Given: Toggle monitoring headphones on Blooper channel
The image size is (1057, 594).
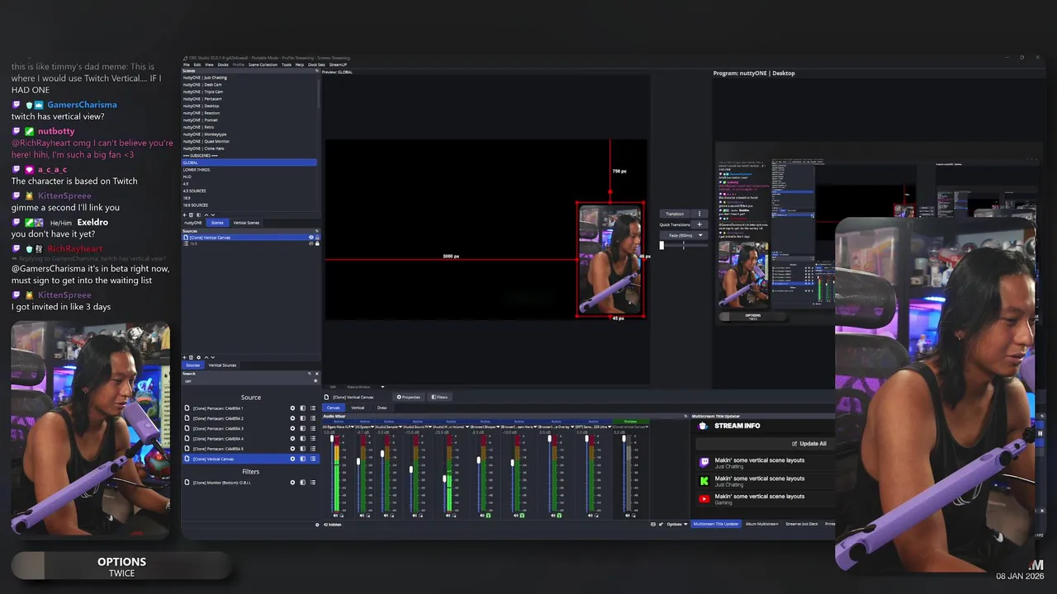Looking at the screenshot, I should (x=489, y=516).
